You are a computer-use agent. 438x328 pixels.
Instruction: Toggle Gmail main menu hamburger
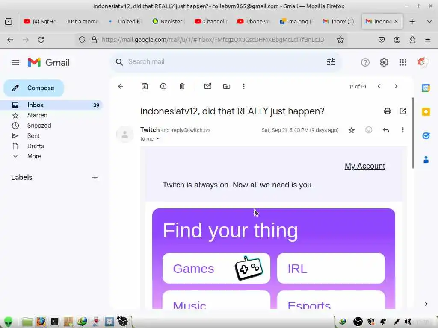(15, 62)
